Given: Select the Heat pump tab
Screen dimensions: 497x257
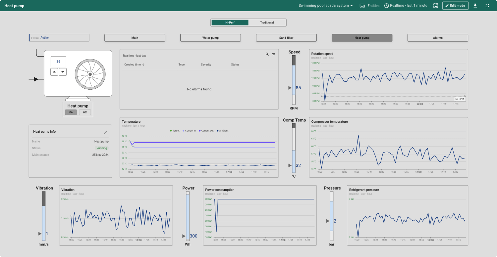Looking at the screenshot, I should 362,38.
